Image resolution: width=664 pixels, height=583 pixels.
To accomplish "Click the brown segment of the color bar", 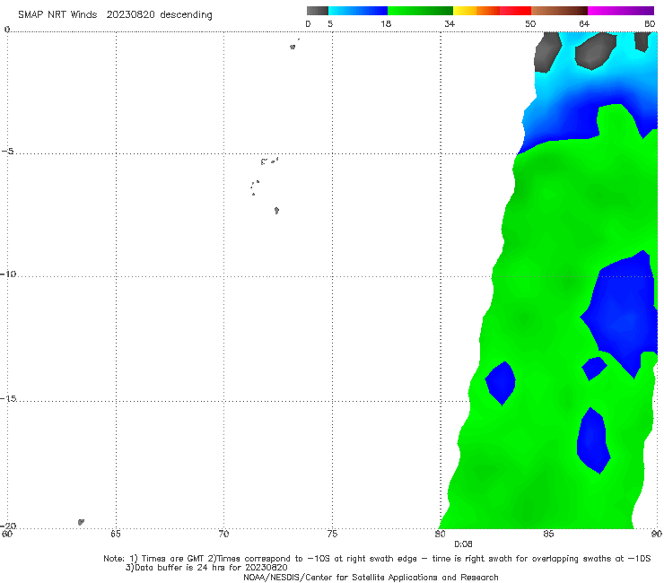I will pyautogui.click(x=559, y=11).
